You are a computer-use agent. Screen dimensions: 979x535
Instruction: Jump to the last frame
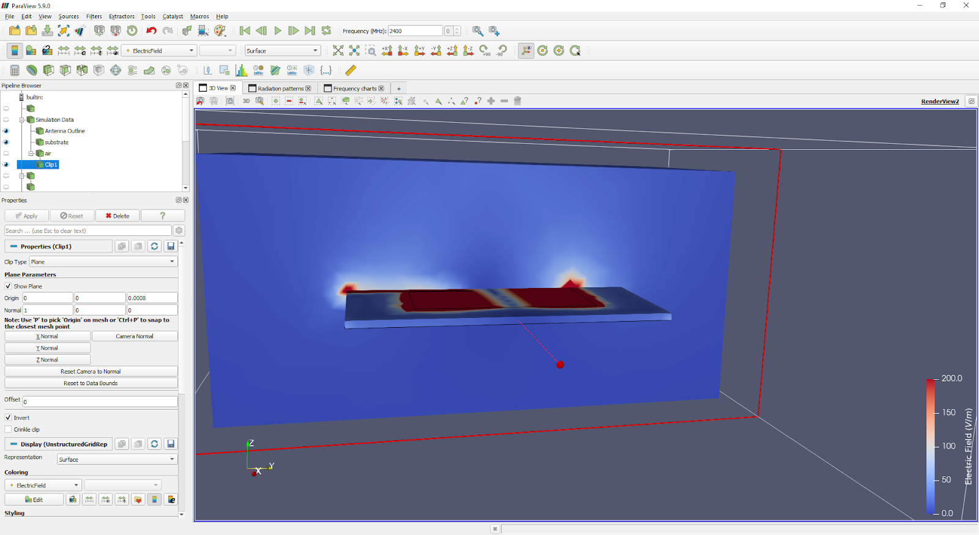coord(310,31)
